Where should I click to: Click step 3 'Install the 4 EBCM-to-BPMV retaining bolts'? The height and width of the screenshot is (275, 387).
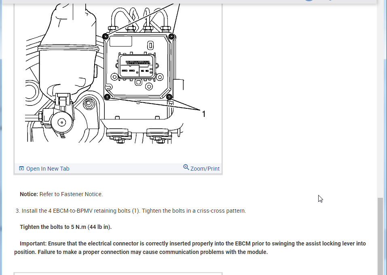[x=131, y=211]
